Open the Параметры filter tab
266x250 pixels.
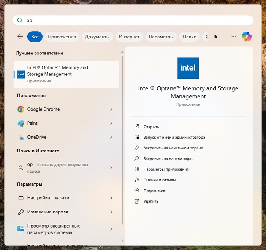click(x=161, y=37)
